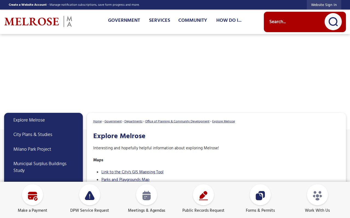
Task: Click the Government breadcrumb link
Action: click(x=113, y=121)
